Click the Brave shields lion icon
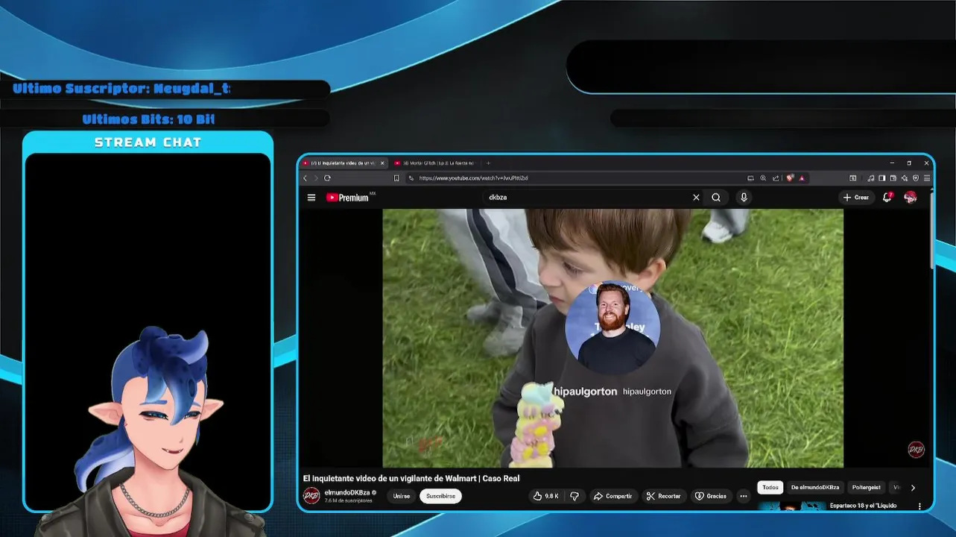 790,178
